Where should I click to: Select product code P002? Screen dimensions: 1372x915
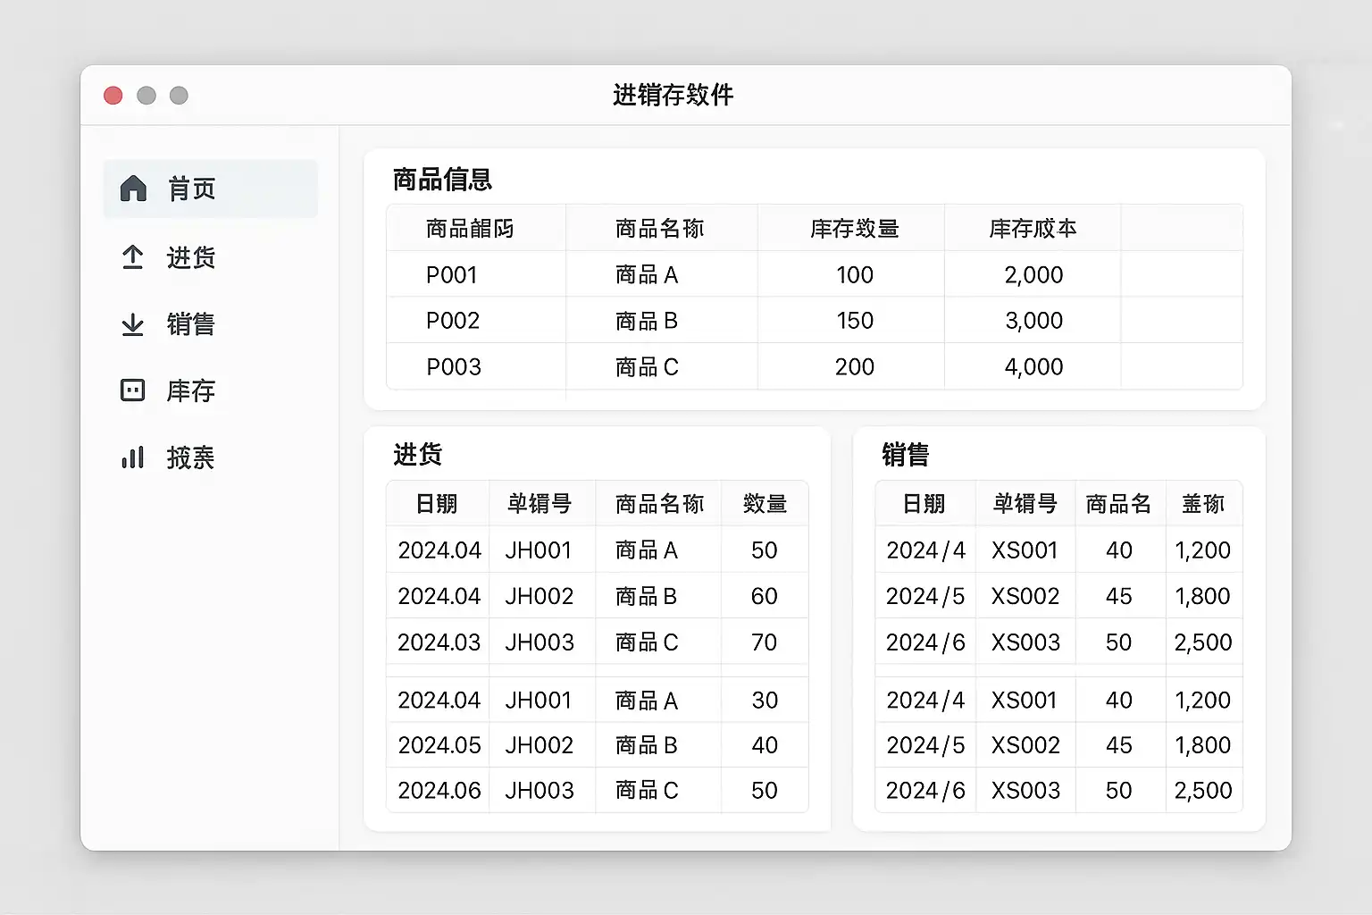[x=453, y=321]
